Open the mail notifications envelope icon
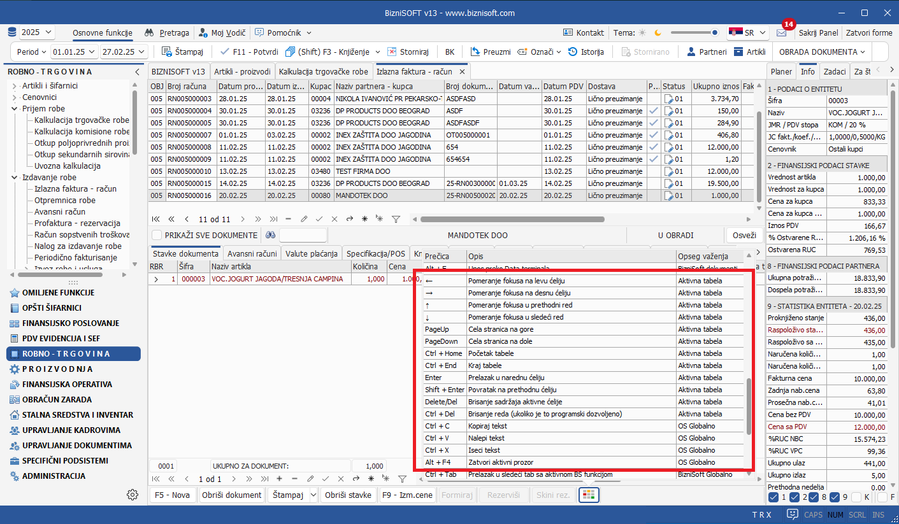 click(781, 32)
